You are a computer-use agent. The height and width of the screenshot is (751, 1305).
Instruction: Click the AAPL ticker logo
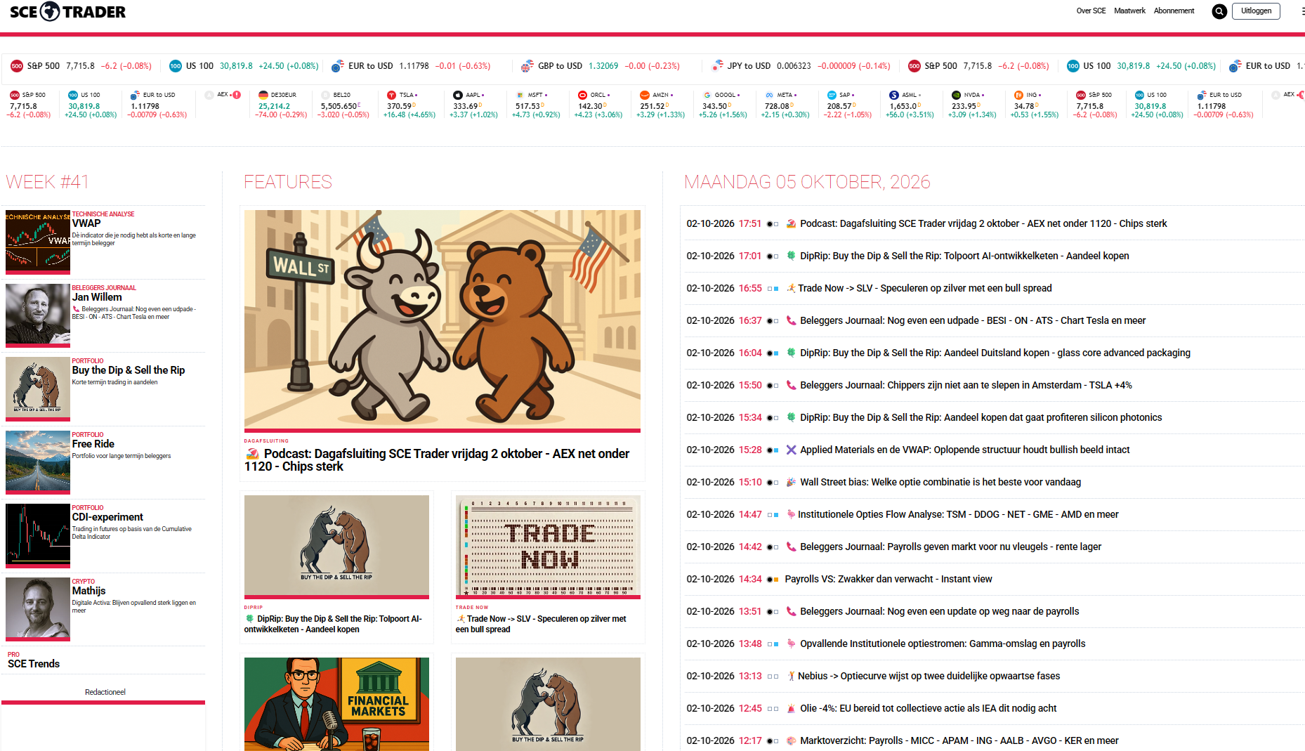[458, 95]
